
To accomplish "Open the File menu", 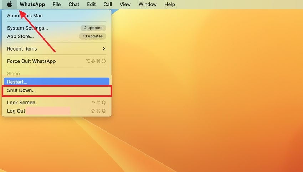I will [57, 4].
